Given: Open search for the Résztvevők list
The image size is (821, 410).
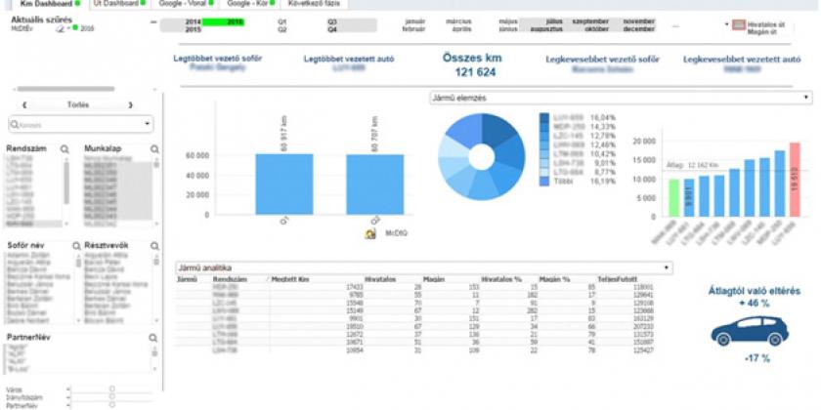Looking at the screenshot, I should click(154, 245).
